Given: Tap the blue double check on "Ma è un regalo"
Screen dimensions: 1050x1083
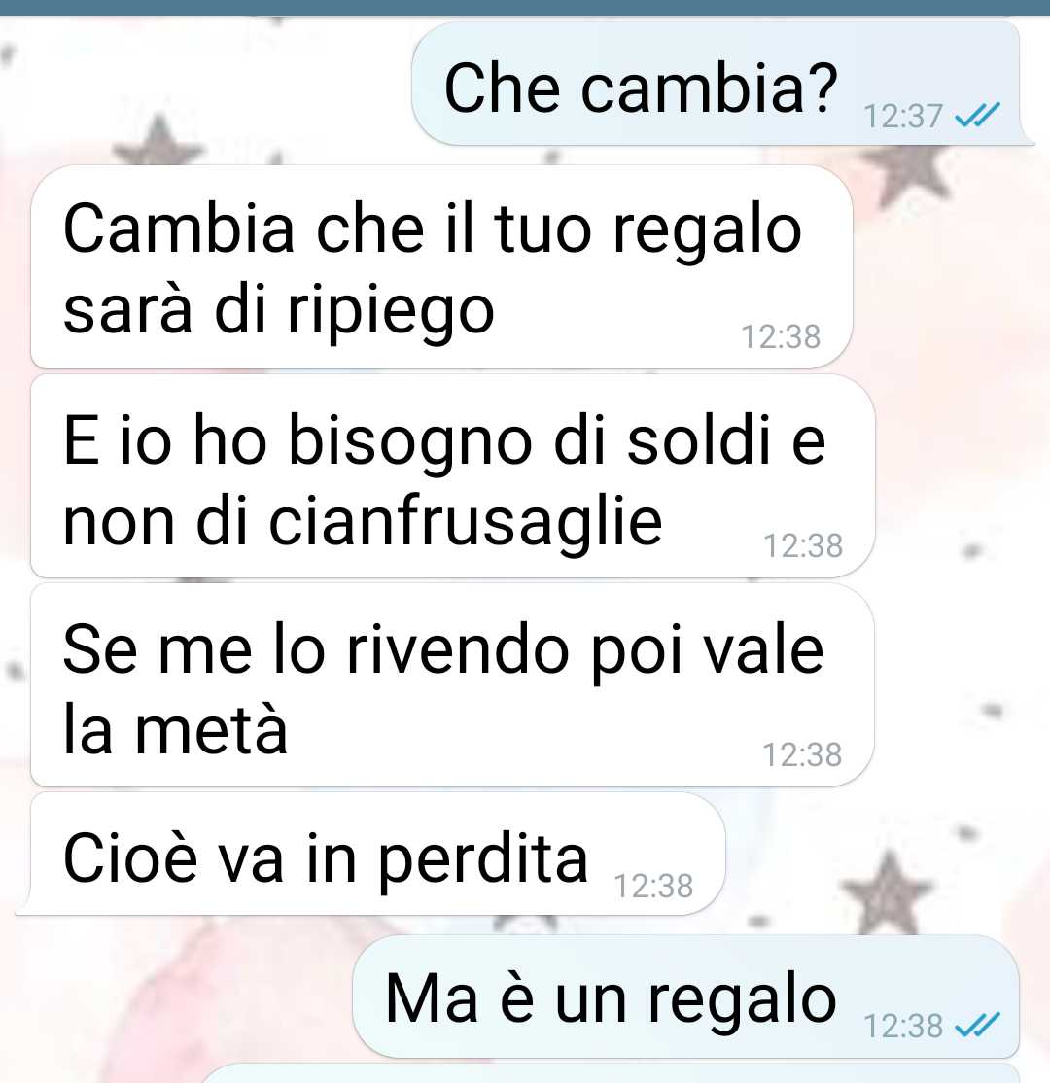Looking at the screenshot, I should click(x=977, y=1026).
